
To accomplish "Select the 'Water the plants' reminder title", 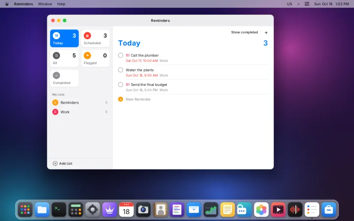I will 140,70.
